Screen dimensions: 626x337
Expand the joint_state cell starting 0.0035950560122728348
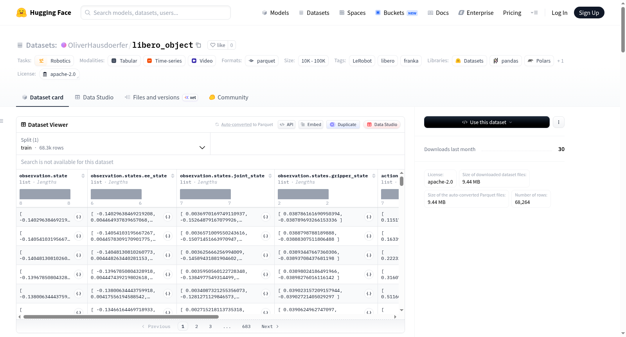(266, 274)
